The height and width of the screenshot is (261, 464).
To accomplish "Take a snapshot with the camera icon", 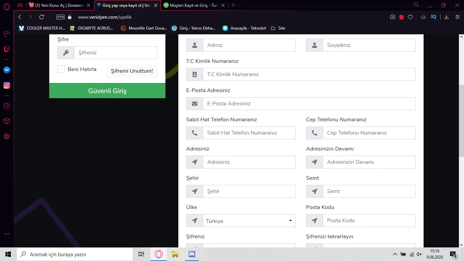I will click(x=393, y=17).
